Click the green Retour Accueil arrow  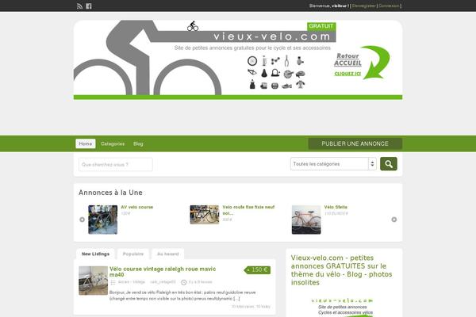click(x=375, y=63)
